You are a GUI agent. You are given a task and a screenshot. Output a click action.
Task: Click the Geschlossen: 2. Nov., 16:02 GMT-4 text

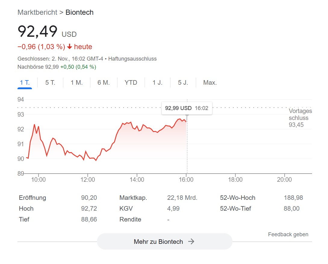[x=60, y=59]
